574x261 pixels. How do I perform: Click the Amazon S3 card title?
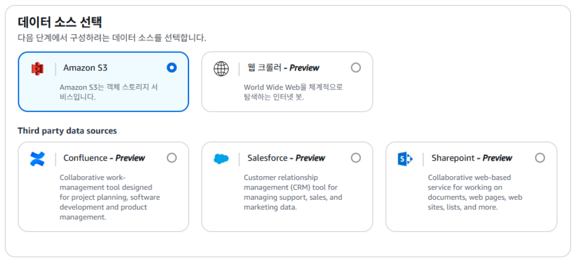[85, 68]
